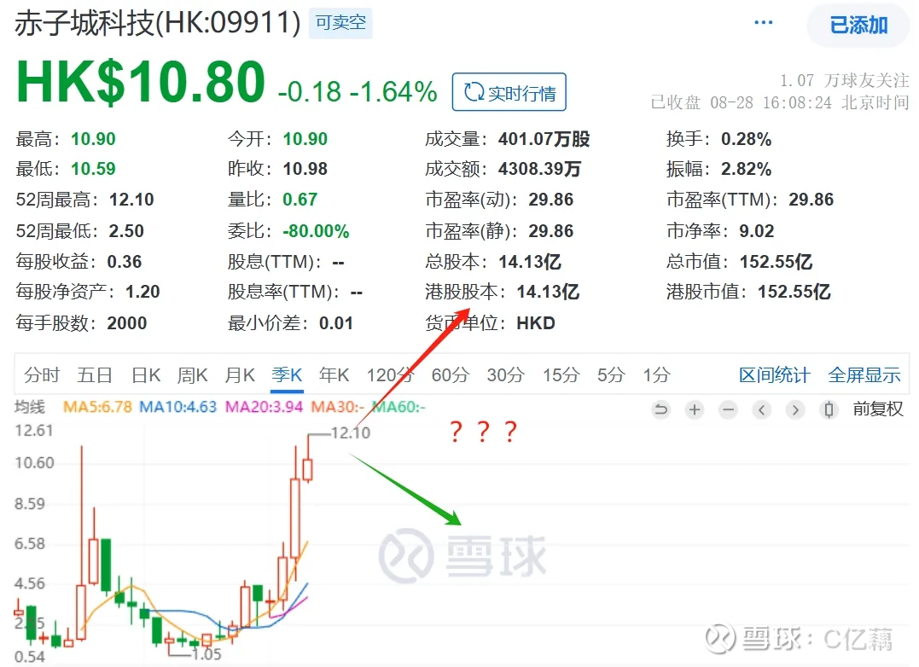Screen dimensions: 919x667
Task: Switch to the 月K tab
Action: [240, 374]
